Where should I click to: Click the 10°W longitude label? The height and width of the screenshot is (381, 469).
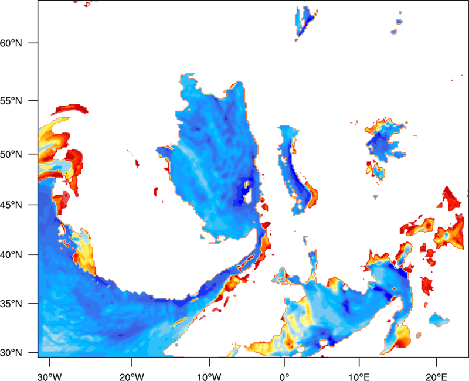[x=209, y=377]
